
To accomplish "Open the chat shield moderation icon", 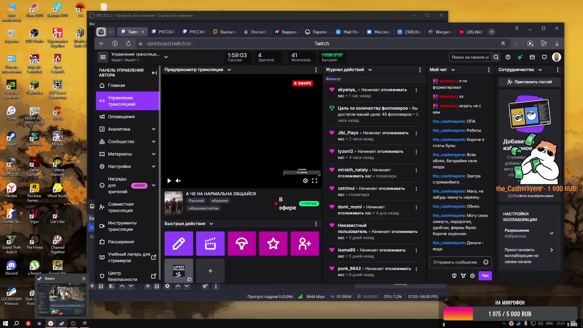I will click(x=454, y=276).
